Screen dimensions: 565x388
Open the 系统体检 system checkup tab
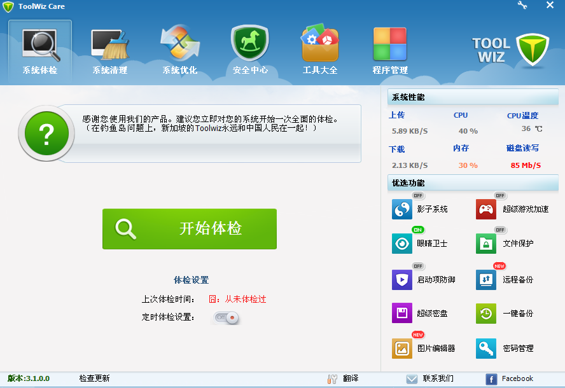(x=40, y=51)
